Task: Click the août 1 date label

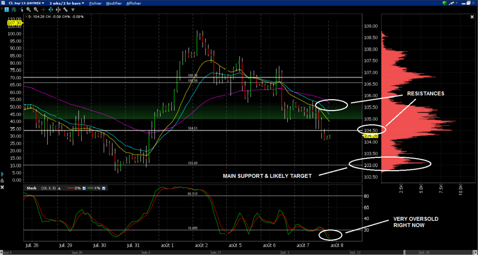Action: [167, 245]
